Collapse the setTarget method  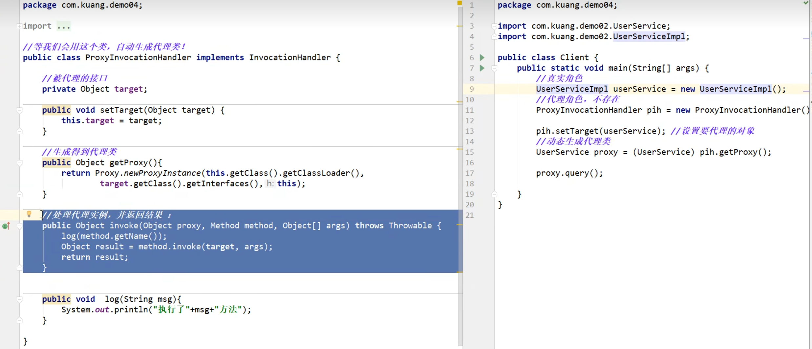(x=20, y=110)
